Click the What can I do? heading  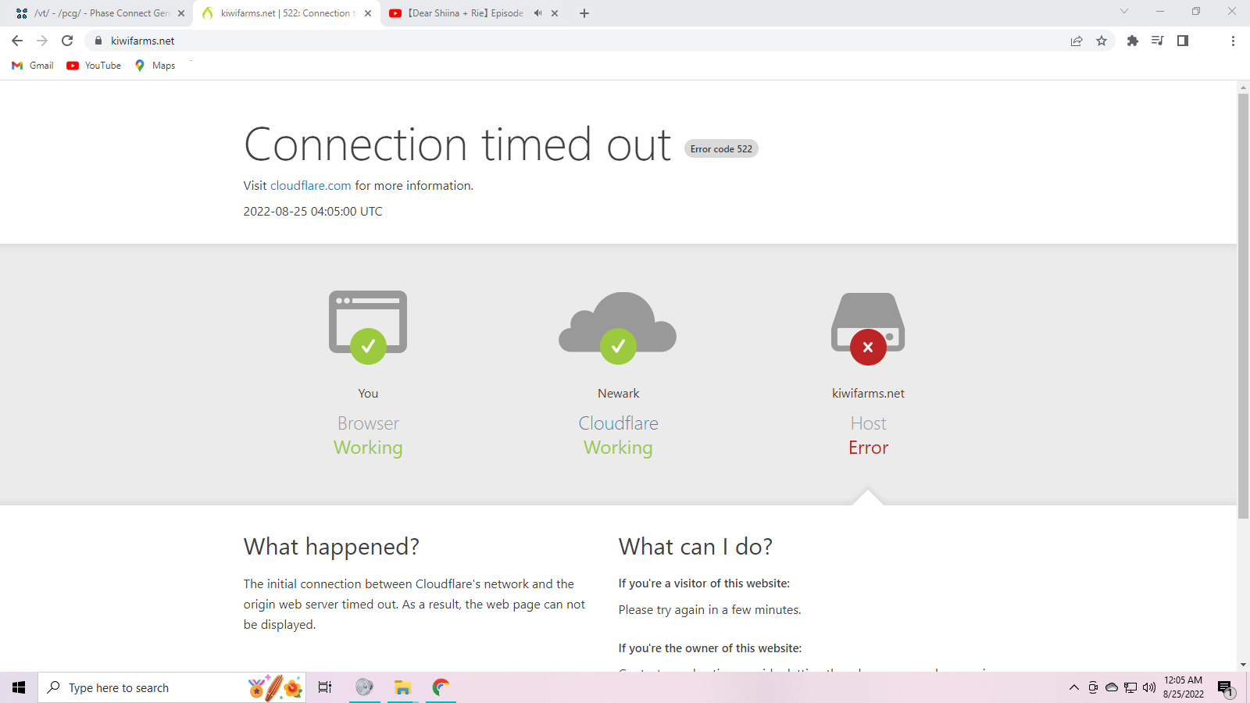[695, 547]
